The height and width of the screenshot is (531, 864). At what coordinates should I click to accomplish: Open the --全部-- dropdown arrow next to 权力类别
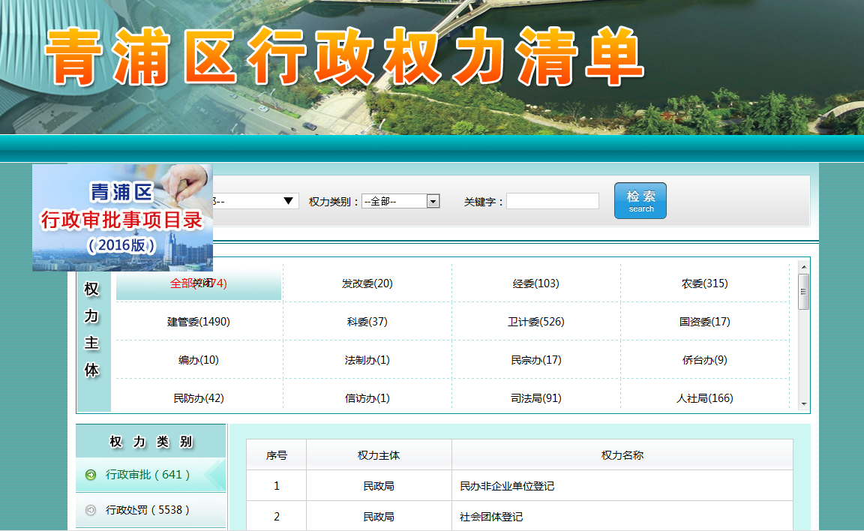coord(433,200)
